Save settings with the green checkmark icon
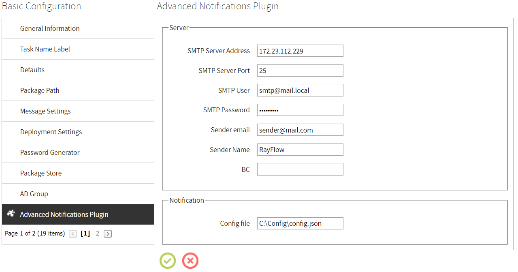 click(x=167, y=261)
